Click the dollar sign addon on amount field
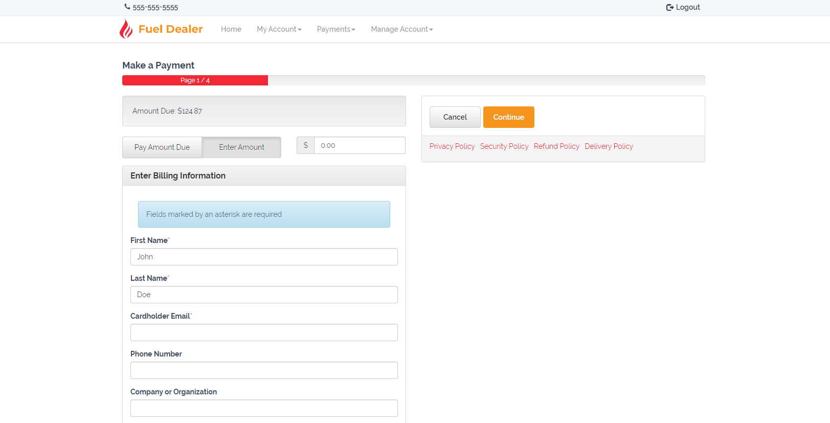 (306, 145)
